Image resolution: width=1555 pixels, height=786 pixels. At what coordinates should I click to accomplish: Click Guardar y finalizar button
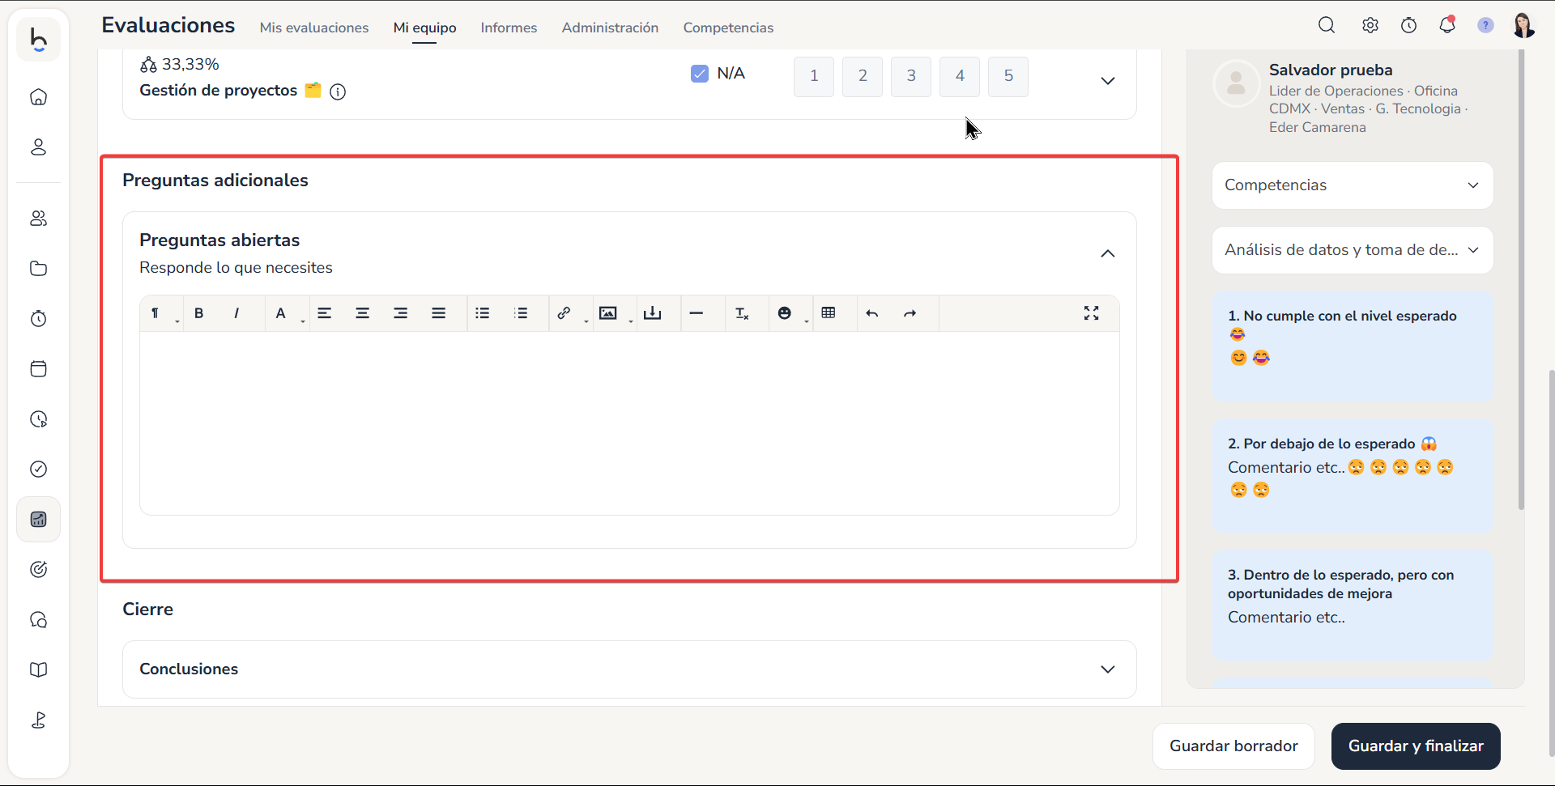[1416, 746]
